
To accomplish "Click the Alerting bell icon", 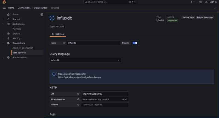I will click(x=8, y=38).
